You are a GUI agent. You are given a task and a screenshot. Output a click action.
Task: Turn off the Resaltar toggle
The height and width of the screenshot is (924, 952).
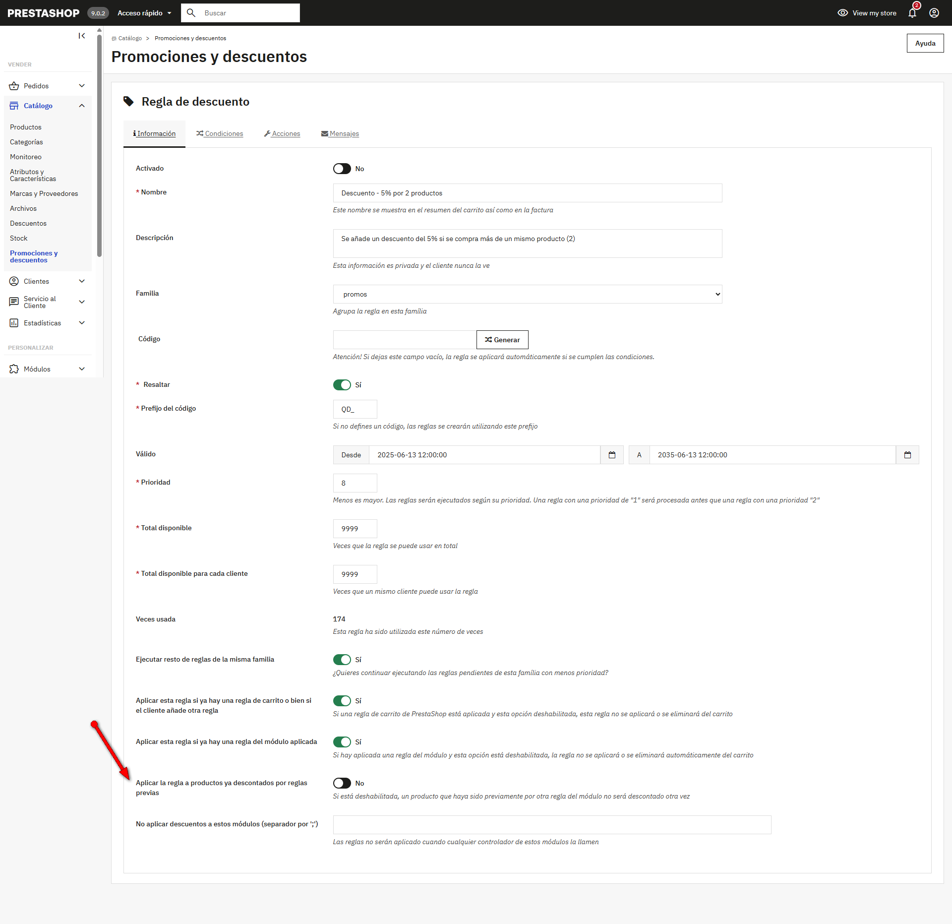pos(342,385)
